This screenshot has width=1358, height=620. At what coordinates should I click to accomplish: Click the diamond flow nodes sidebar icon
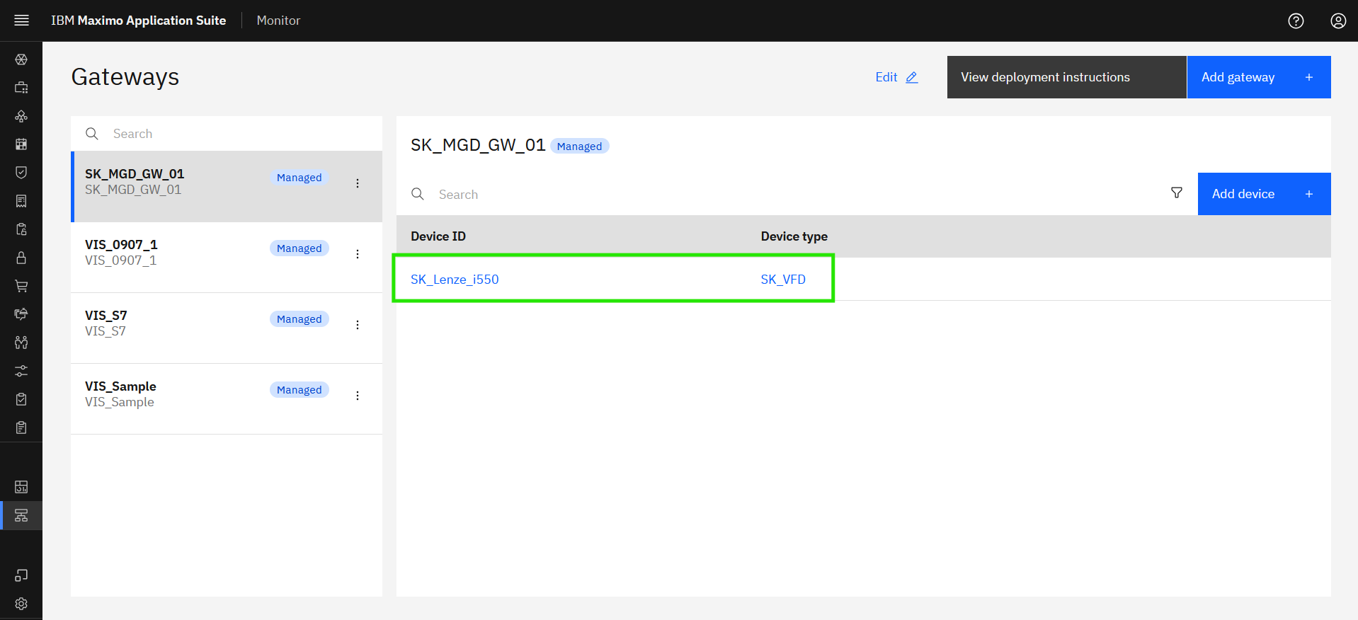21,116
